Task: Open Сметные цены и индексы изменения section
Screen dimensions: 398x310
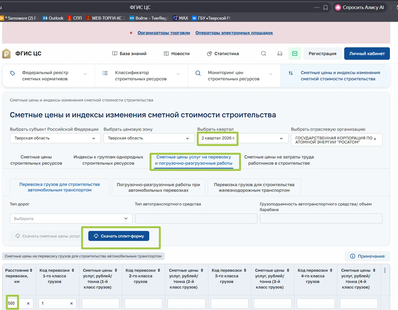Action: [x=335, y=76]
